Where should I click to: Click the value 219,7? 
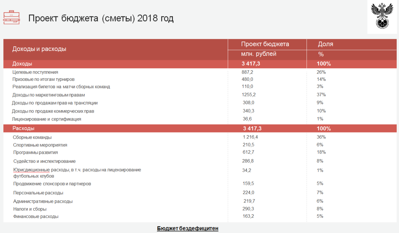249,201
